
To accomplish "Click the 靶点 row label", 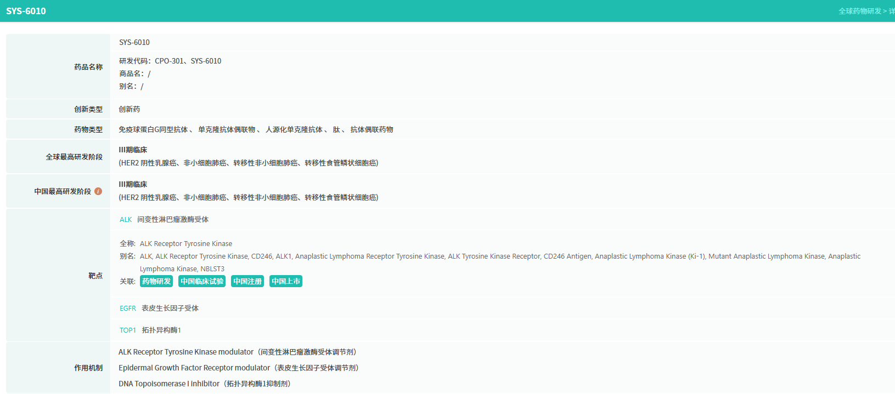I will (x=95, y=276).
